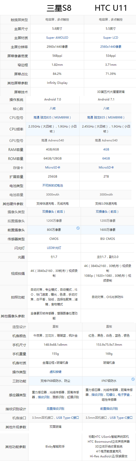
Task: Click the 自动对焦，OIS光学防抖 value
Action: pos(108,297)
